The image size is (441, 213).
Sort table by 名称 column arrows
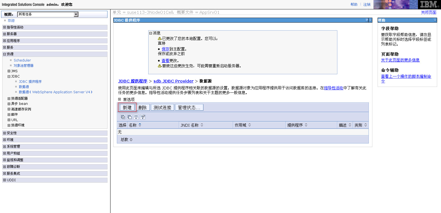coord(140,125)
